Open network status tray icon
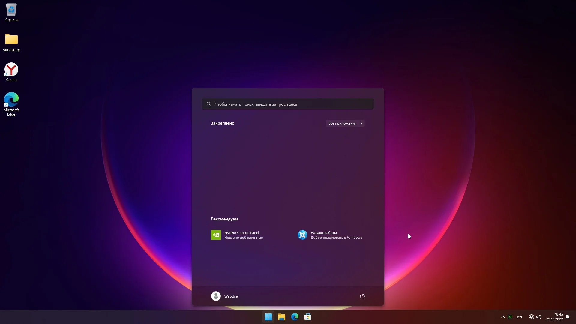Screen dimensions: 576x324 [x=532, y=317]
